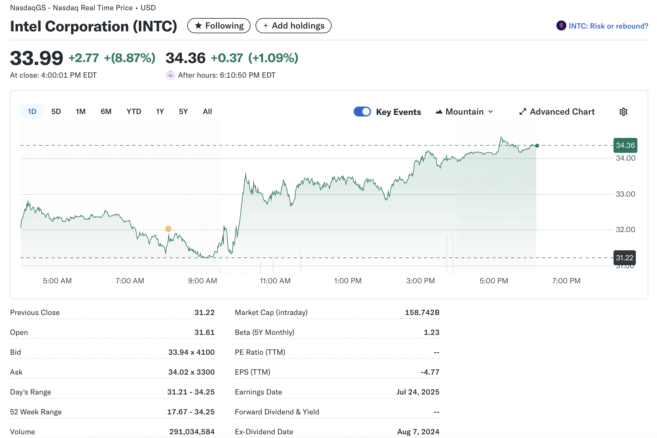Screen dimensions: 657x438
Task: Click the Advanced Chart expand arrows icon
Action: point(523,112)
